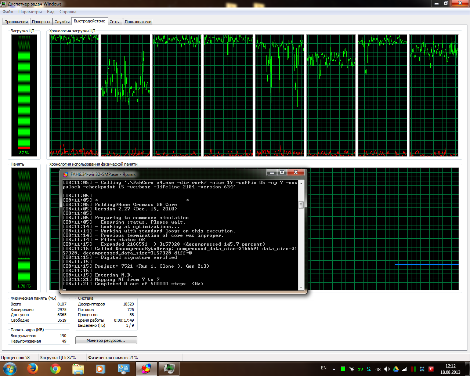Click the blue snowflake-pattern tray icon
The height and width of the screenshot is (376, 470).
422,369
